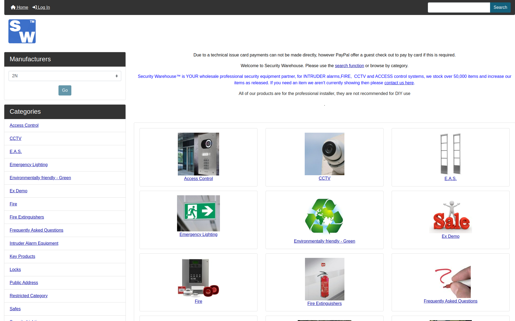Open the CCTV dome camera image
The width and height of the screenshot is (515, 321).
click(x=325, y=154)
